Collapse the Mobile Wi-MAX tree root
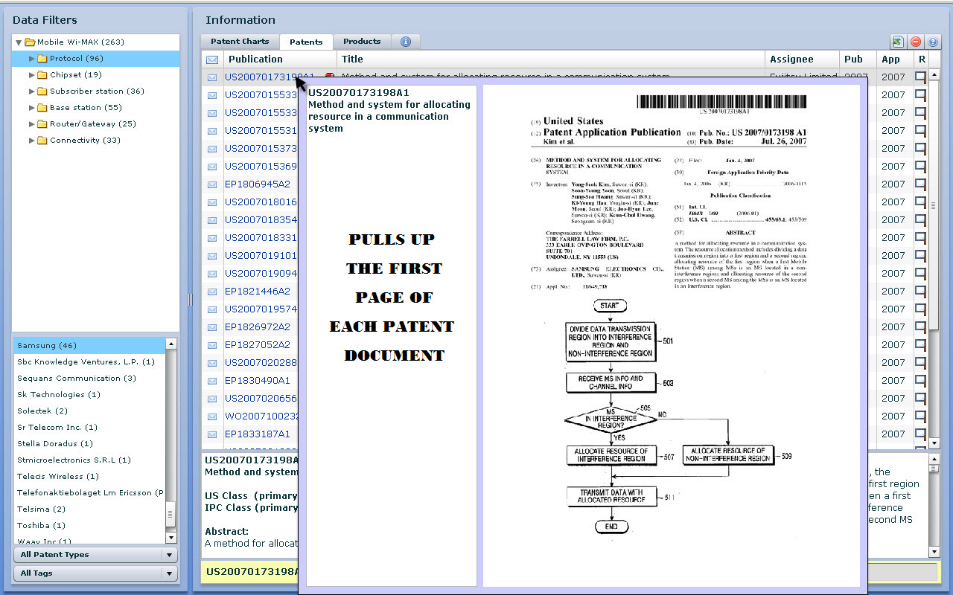 19,42
